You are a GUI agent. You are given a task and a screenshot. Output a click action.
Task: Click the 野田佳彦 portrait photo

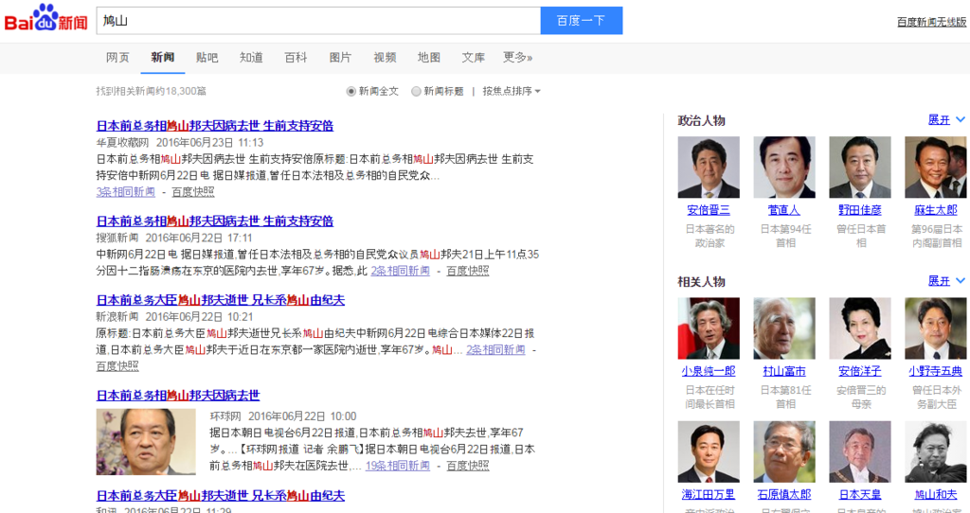pos(860,167)
